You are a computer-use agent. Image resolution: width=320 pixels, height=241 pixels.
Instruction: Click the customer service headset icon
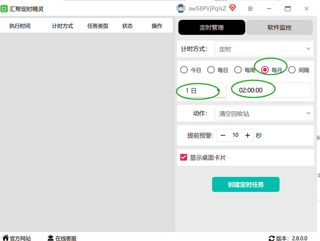pyautogui.click(x=51, y=238)
